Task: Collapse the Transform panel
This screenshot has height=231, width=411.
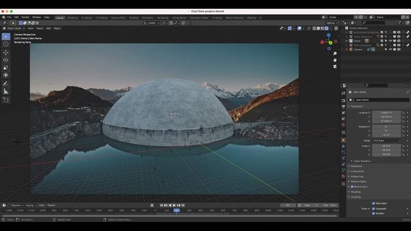Action: click(356, 107)
